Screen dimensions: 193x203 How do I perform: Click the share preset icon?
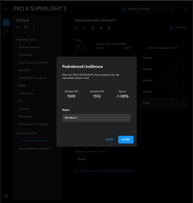pos(101,28)
